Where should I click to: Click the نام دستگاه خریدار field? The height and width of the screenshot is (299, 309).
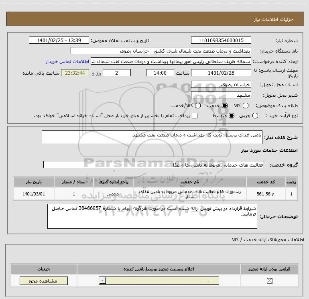pos(161,51)
